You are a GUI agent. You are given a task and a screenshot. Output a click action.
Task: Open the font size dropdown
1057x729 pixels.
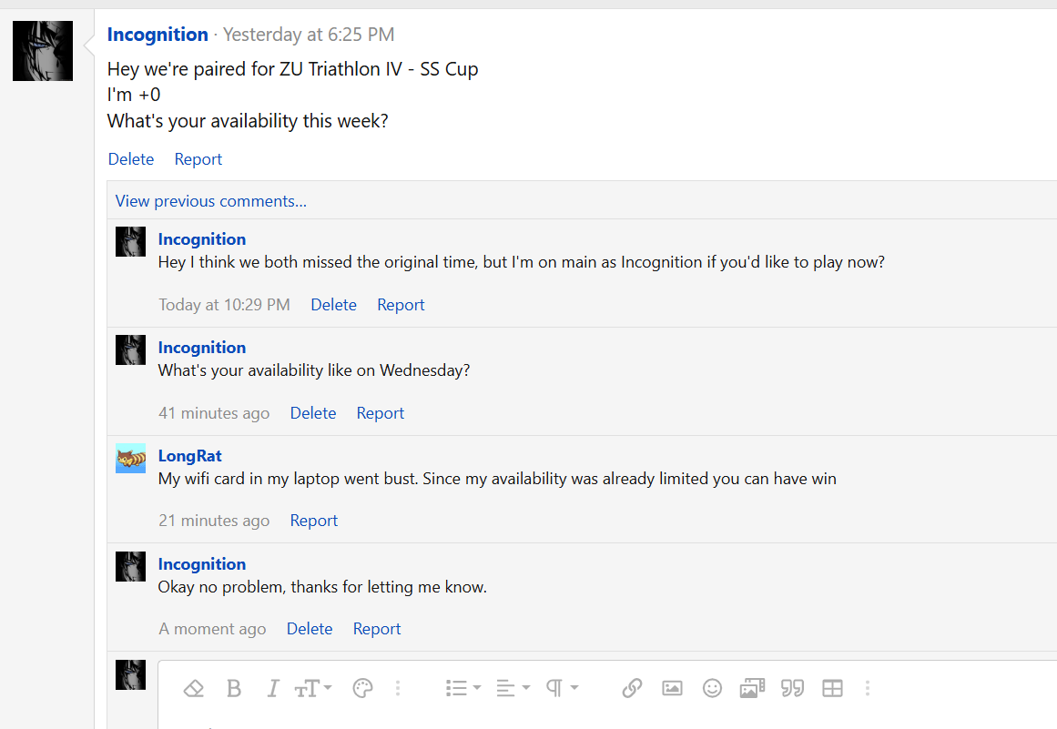coord(313,688)
